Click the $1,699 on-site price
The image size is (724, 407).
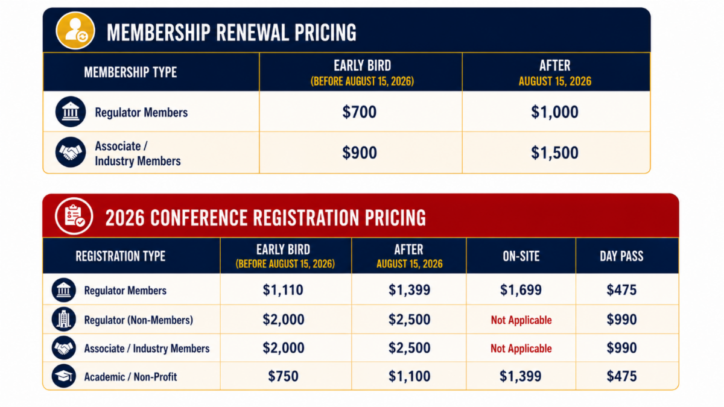[x=521, y=290]
